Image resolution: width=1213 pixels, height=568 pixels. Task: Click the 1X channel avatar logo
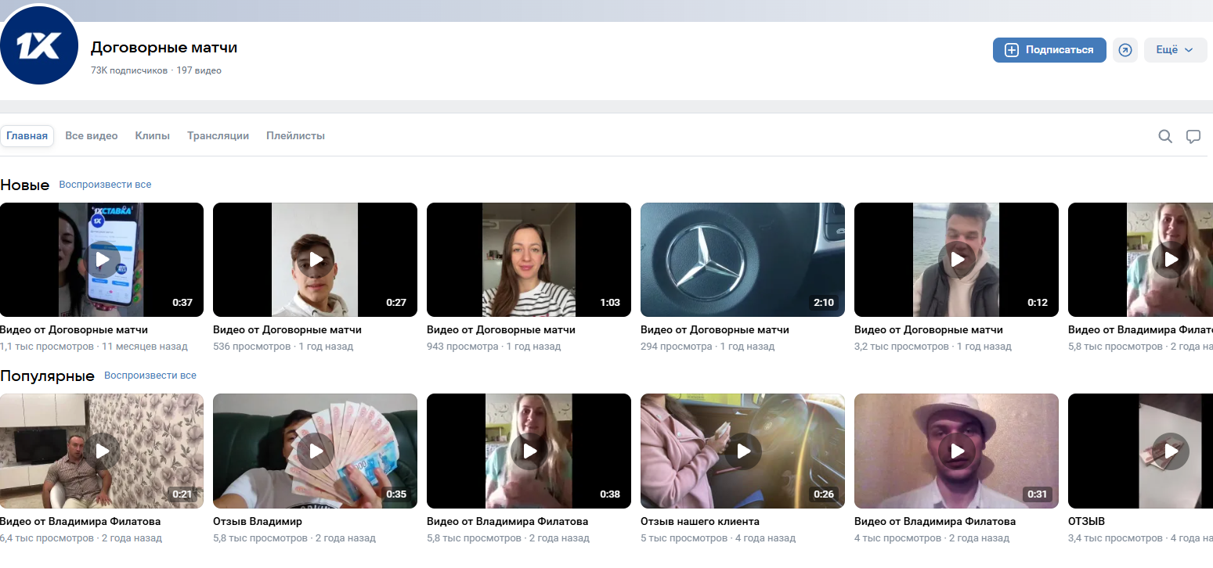pos(39,47)
